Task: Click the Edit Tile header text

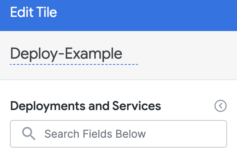Action: [x=34, y=12]
